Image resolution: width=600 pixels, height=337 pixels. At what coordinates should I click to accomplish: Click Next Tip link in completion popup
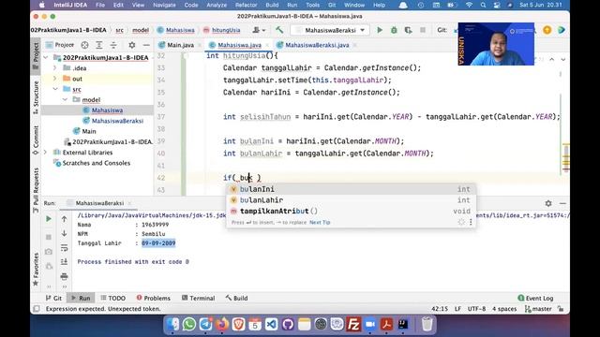pyautogui.click(x=320, y=223)
